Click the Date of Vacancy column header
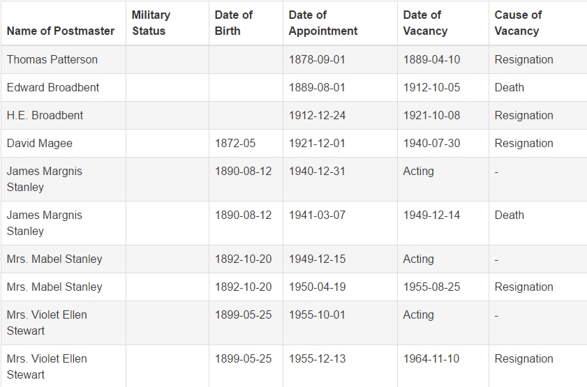This screenshot has height=387, width=587. click(425, 23)
